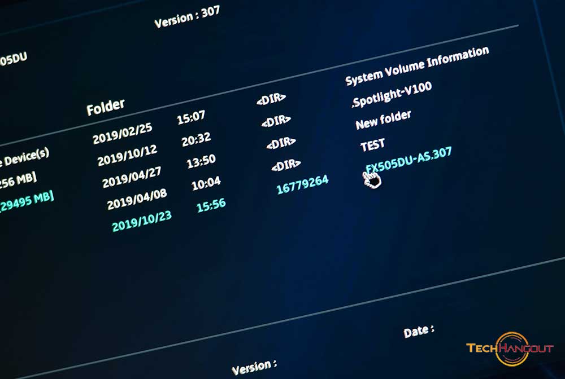Click the <DIR> tag beside .Spotlight-V100
Image resolution: width=565 pixels, height=379 pixels.
pyautogui.click(x=276, y=121)
